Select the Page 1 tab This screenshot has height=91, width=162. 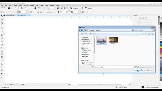click(x=23, y=84)
